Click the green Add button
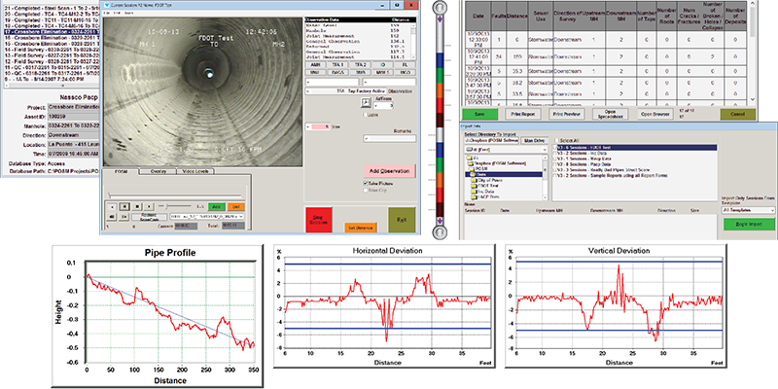The width and height of the screenshot is (778, 389). click(x=218, y=205)
